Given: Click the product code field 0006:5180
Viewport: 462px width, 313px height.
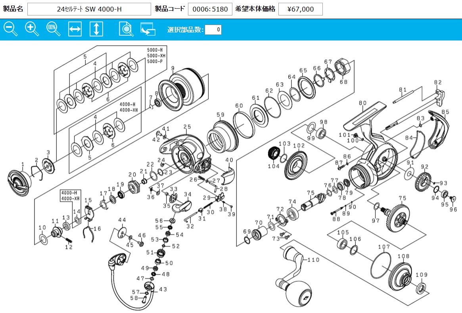Looking at the screenshot, I should tap(210, 9).
